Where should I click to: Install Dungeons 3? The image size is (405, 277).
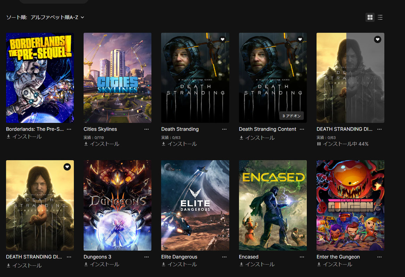(x=101, y=265)
